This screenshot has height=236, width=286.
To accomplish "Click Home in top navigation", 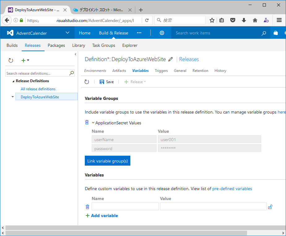I will pyautogui.click(x=84, y=33).
